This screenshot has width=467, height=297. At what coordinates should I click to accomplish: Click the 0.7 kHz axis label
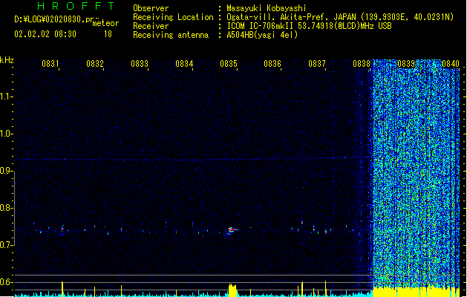click(x=6, y=245)
